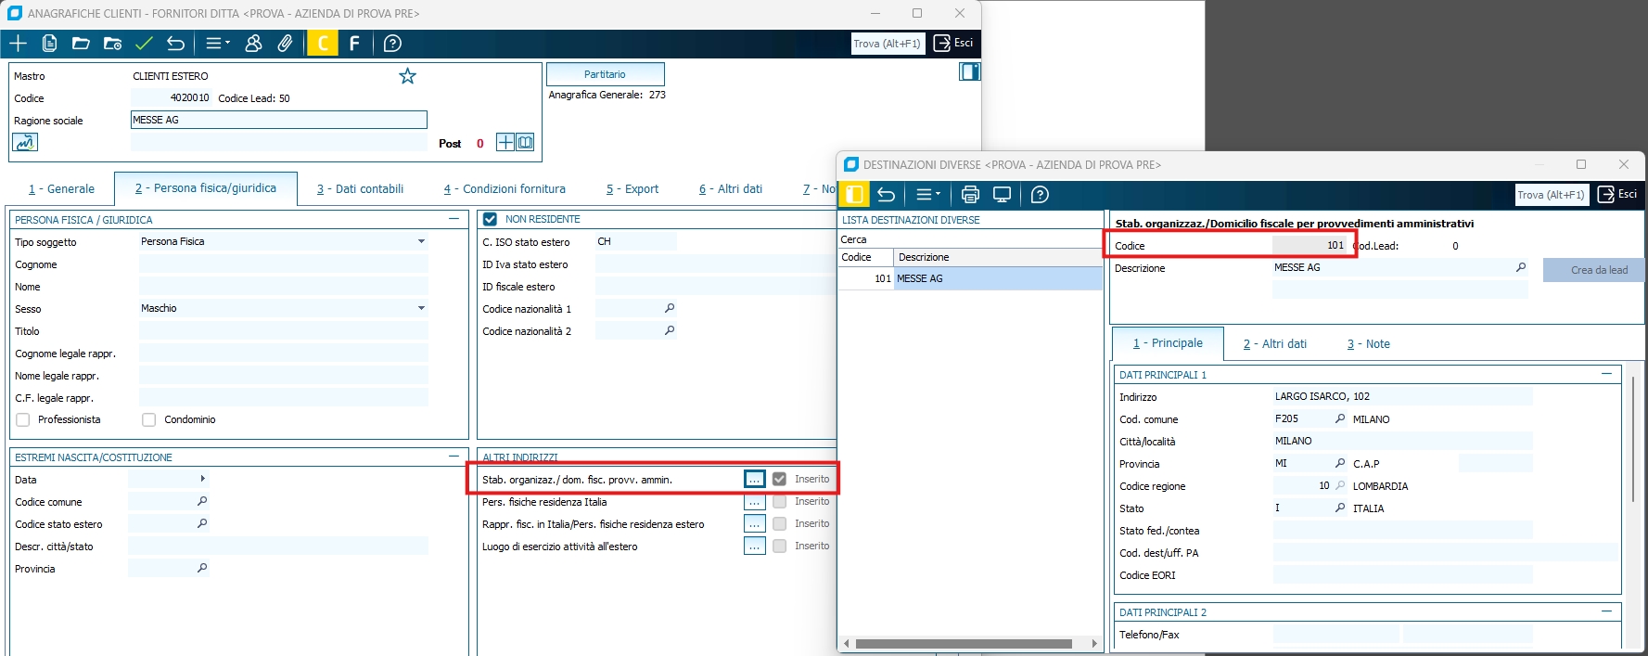Open recent records folder-clock icon
Image resolution: width=1648 pixels, height=656 pixels.
tap(112, 44)
